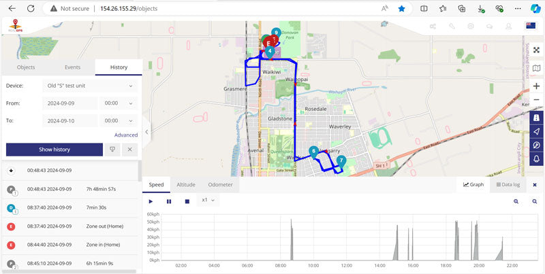Open the Device dropdown "Old S test unit"
This screenshot has width=545, height=274.
[89, 86]
